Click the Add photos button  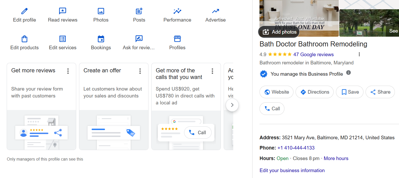(x=279, y=32)
